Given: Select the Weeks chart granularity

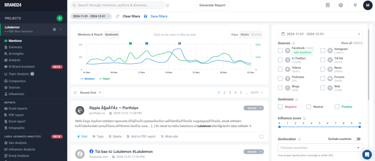Looking at the screenshot, I should [x=244, y=35].
